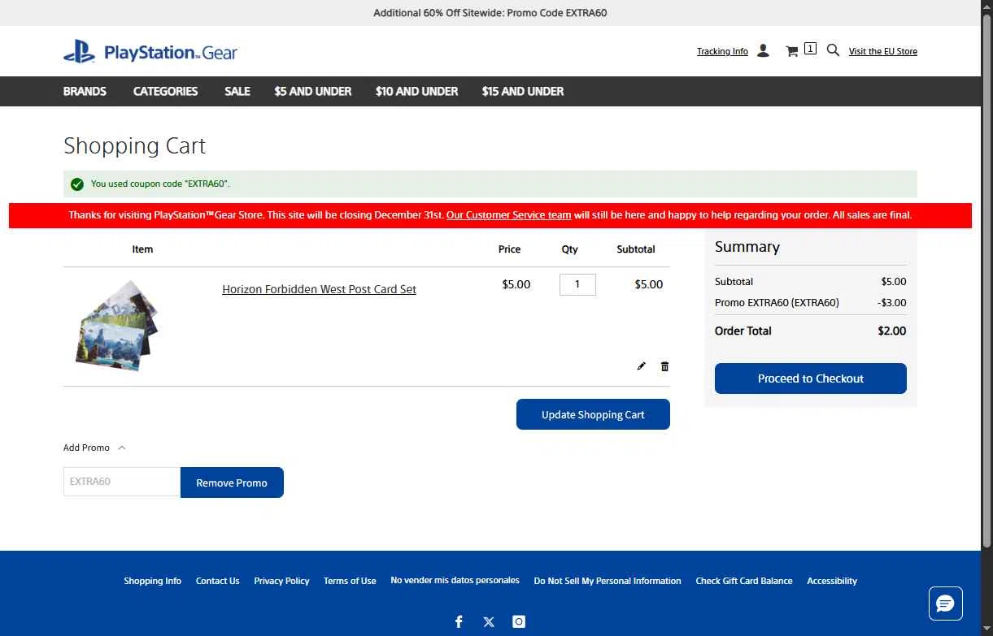Viewport: 993px width, 636px height.
Task: Open Privacy Policy footer link
Action: coord(281,581)
